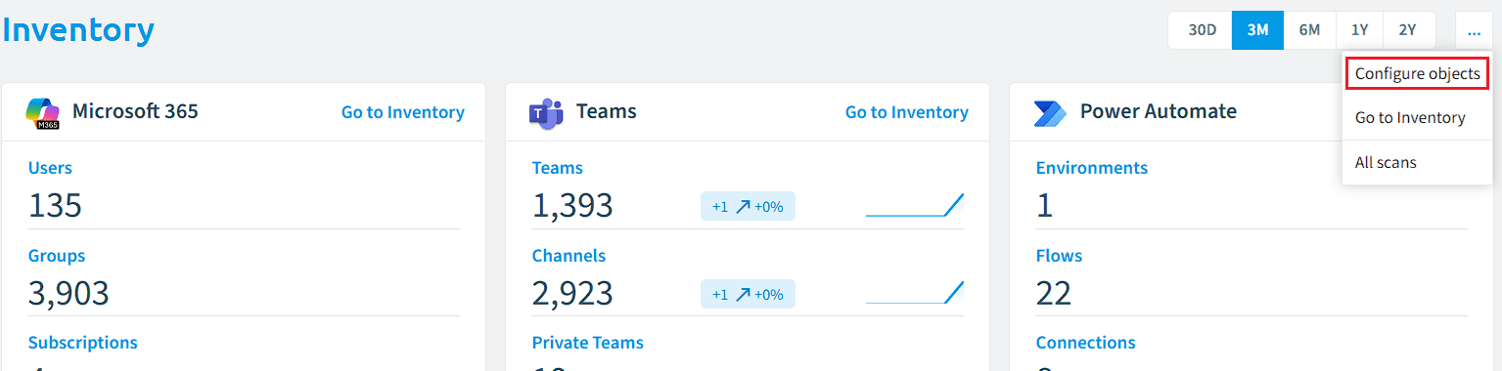Screen dimensions: 1502x371
Task: Switch to the 2Y time range
Action: click(x=1408, y=30)
